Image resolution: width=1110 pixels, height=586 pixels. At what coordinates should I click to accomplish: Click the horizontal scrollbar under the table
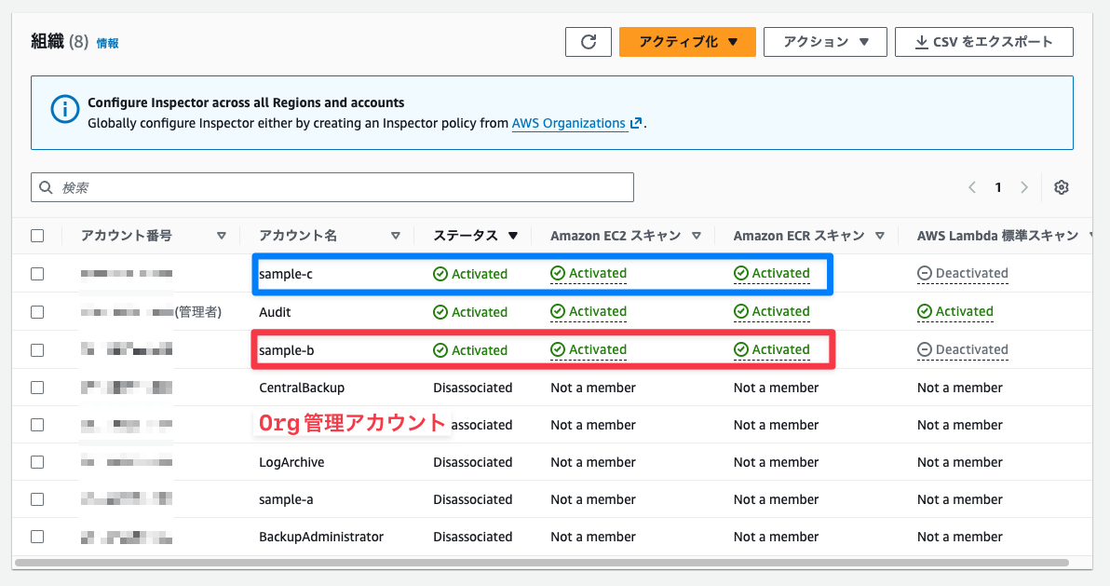click(x=540, y=563)
